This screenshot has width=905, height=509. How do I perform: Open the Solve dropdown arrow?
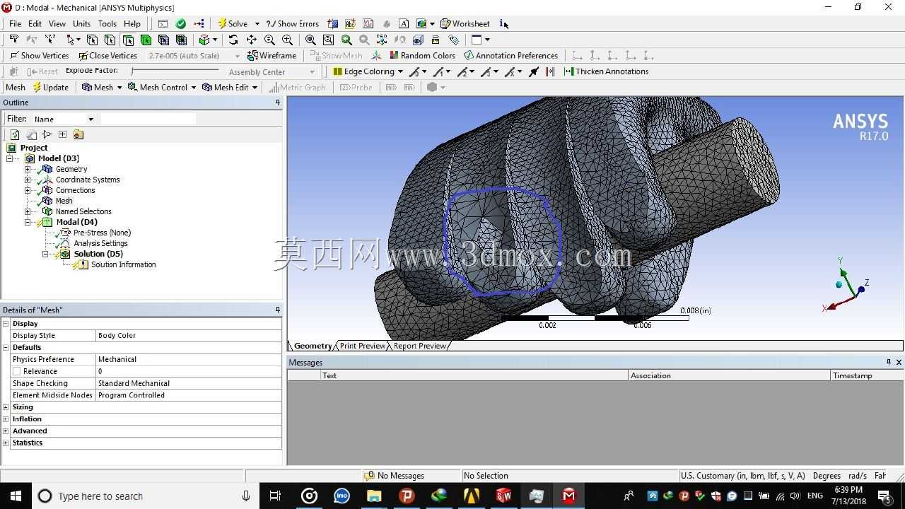(x=257, y=23)
